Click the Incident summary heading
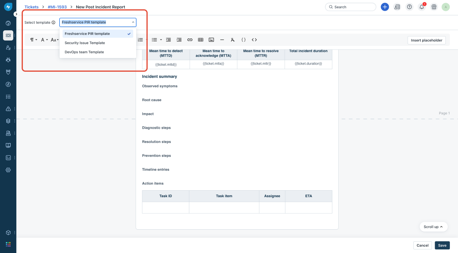The width and height of the screenshot is (458, 253). click(x=159, y=77)
